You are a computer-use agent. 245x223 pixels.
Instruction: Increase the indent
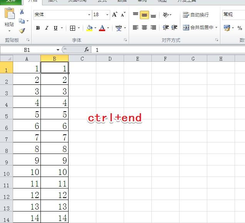(x=174, y=28)
